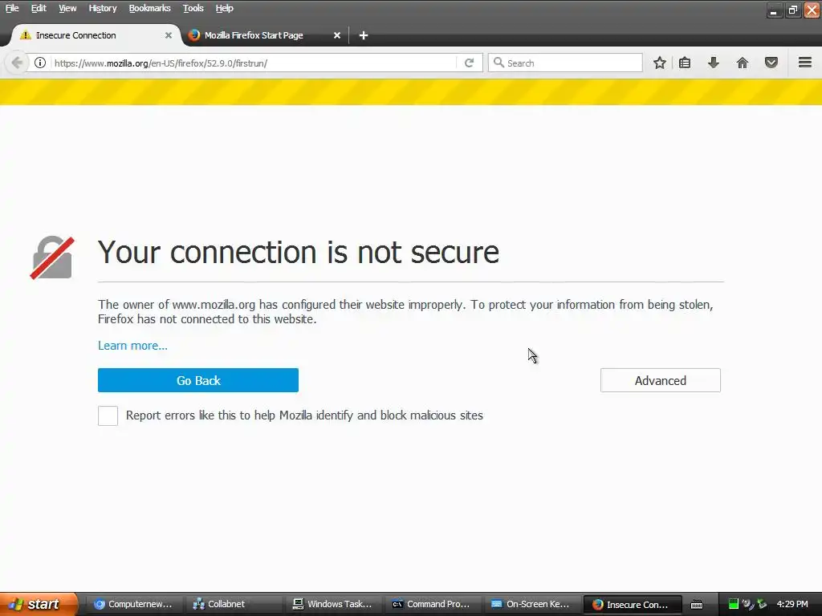The width and height of the screenshot is (822, 616).
Task: Click the Go Back button
Action: pyautogui.click(x=198, y=380)
